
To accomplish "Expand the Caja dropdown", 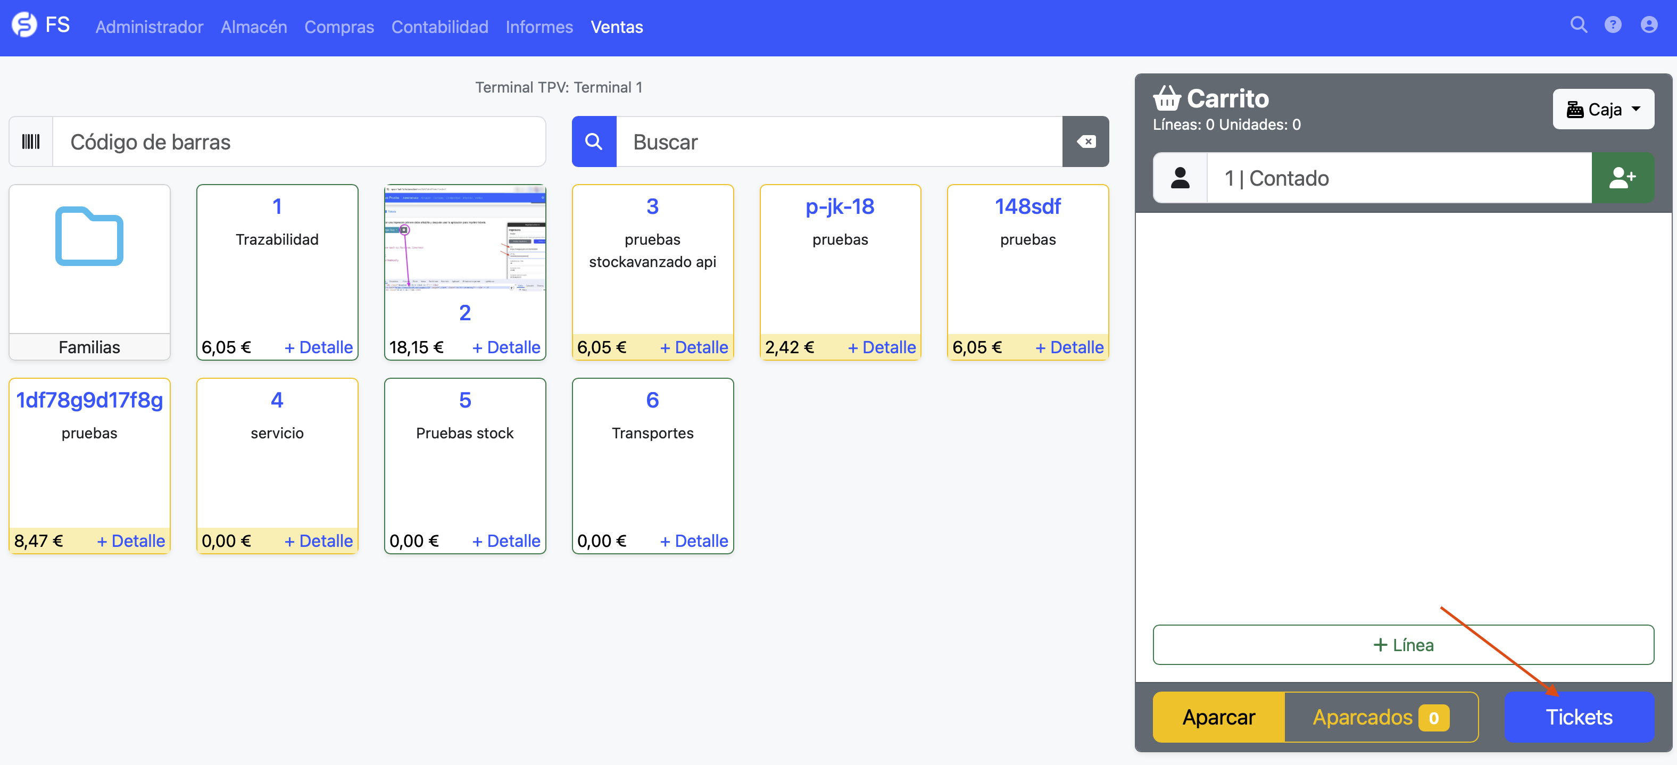I will click(x=1603, y=110).
